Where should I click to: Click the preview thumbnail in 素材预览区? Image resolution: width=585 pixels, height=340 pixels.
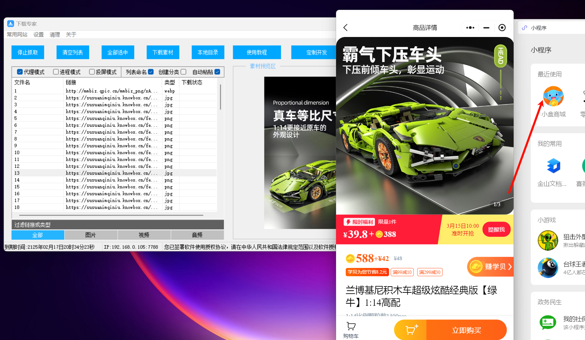[300, 153]
